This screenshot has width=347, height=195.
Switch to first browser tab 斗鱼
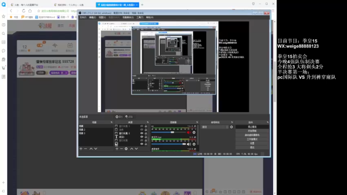click(x=26, y=5)
